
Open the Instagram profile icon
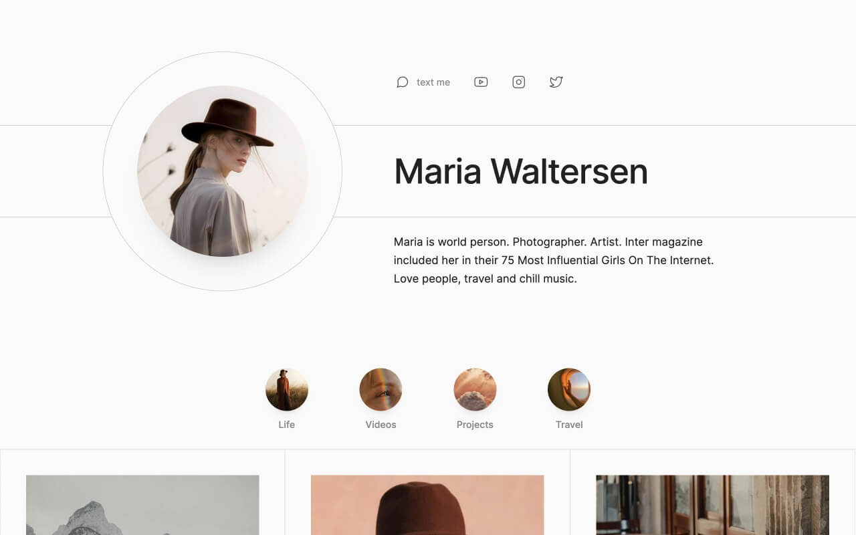click(x=518, y=82)
